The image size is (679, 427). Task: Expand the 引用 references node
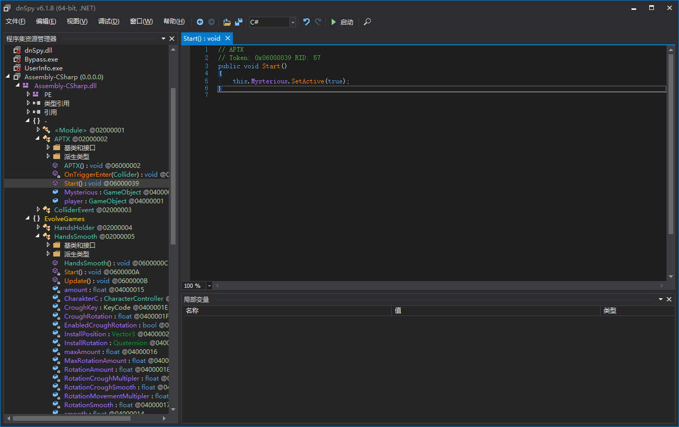click(x=28, y=112)
